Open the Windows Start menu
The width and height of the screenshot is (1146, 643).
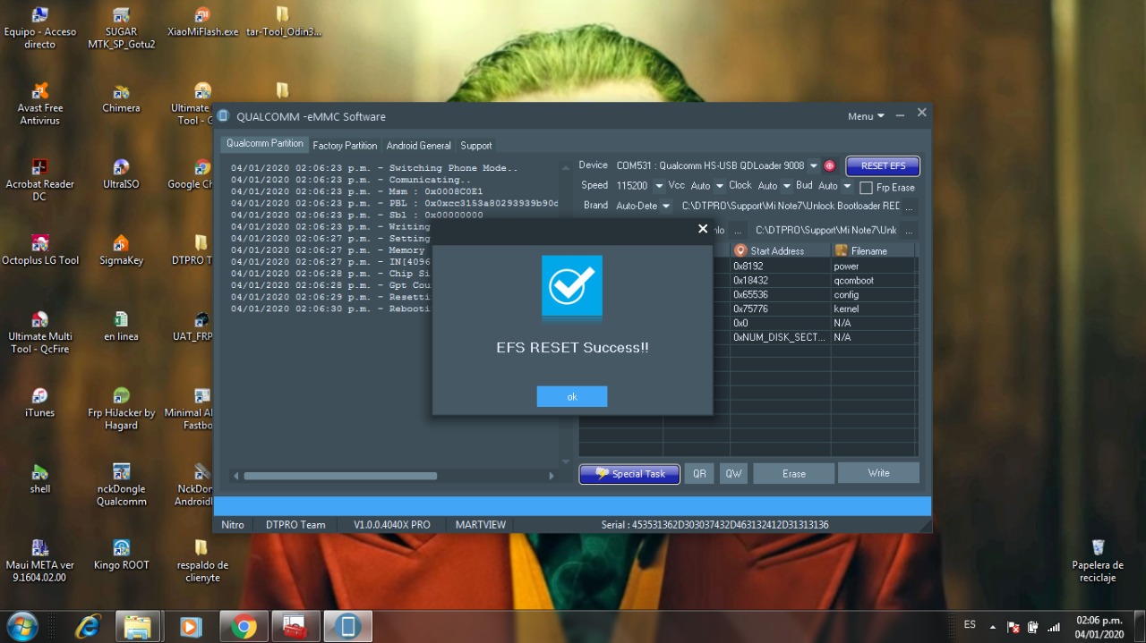[x=21, y=626]
